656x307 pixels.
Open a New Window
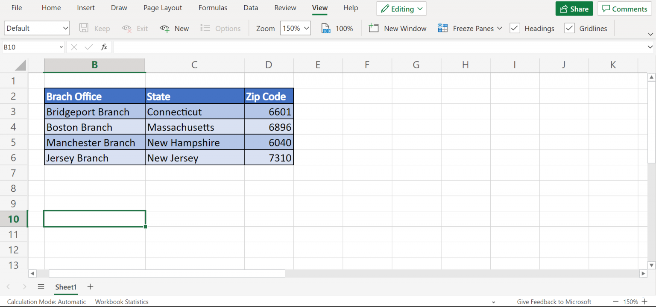click(x=397, y=28)
